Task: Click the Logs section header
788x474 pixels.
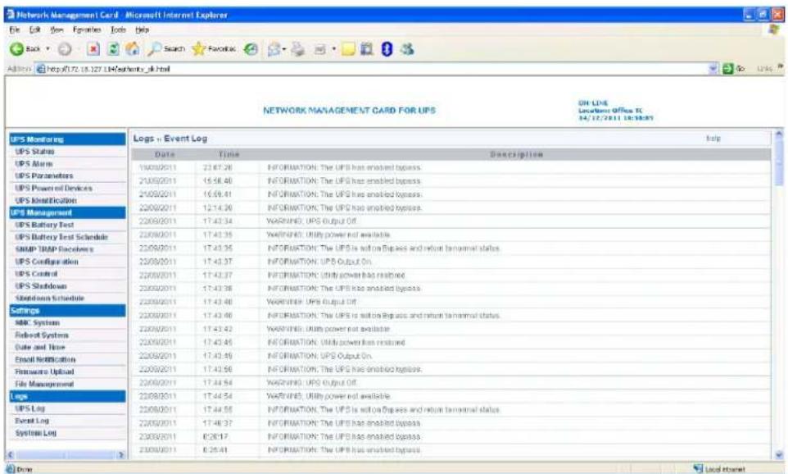Action: [67, 397]
